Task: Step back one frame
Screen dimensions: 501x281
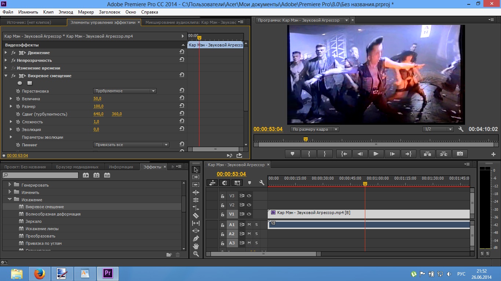Action: tap(360, 154)
